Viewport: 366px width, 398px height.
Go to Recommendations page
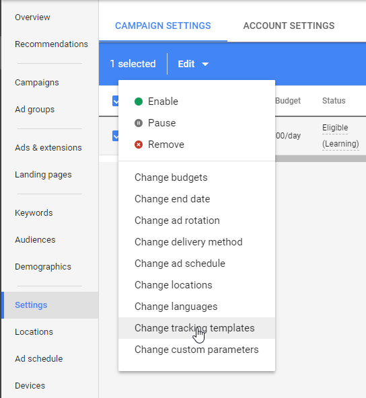pyautogui.click(x=51, y=44)
